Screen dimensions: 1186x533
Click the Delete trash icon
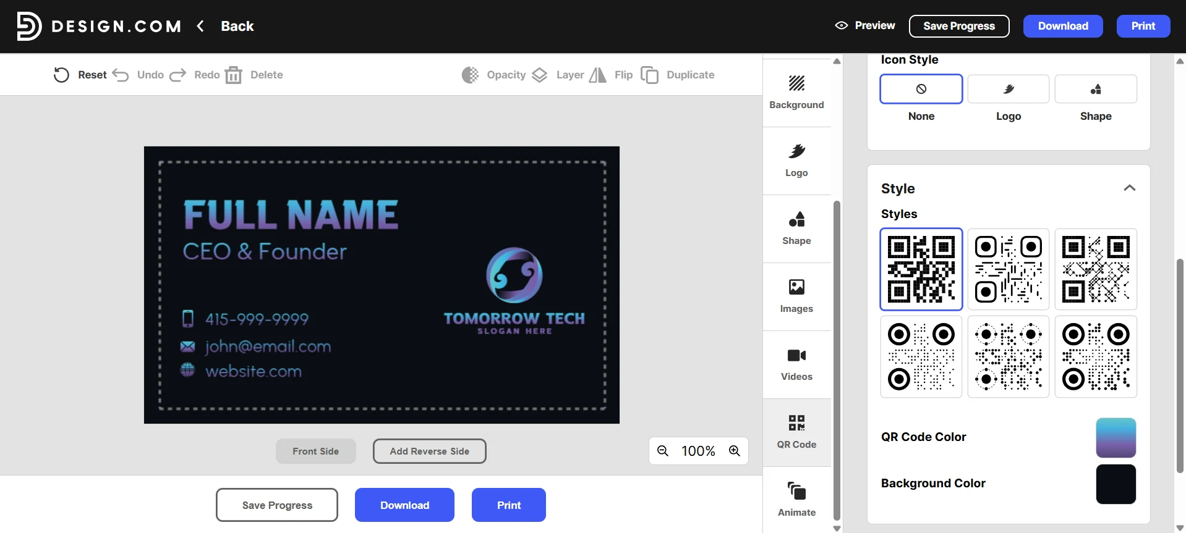coord(234,75)
